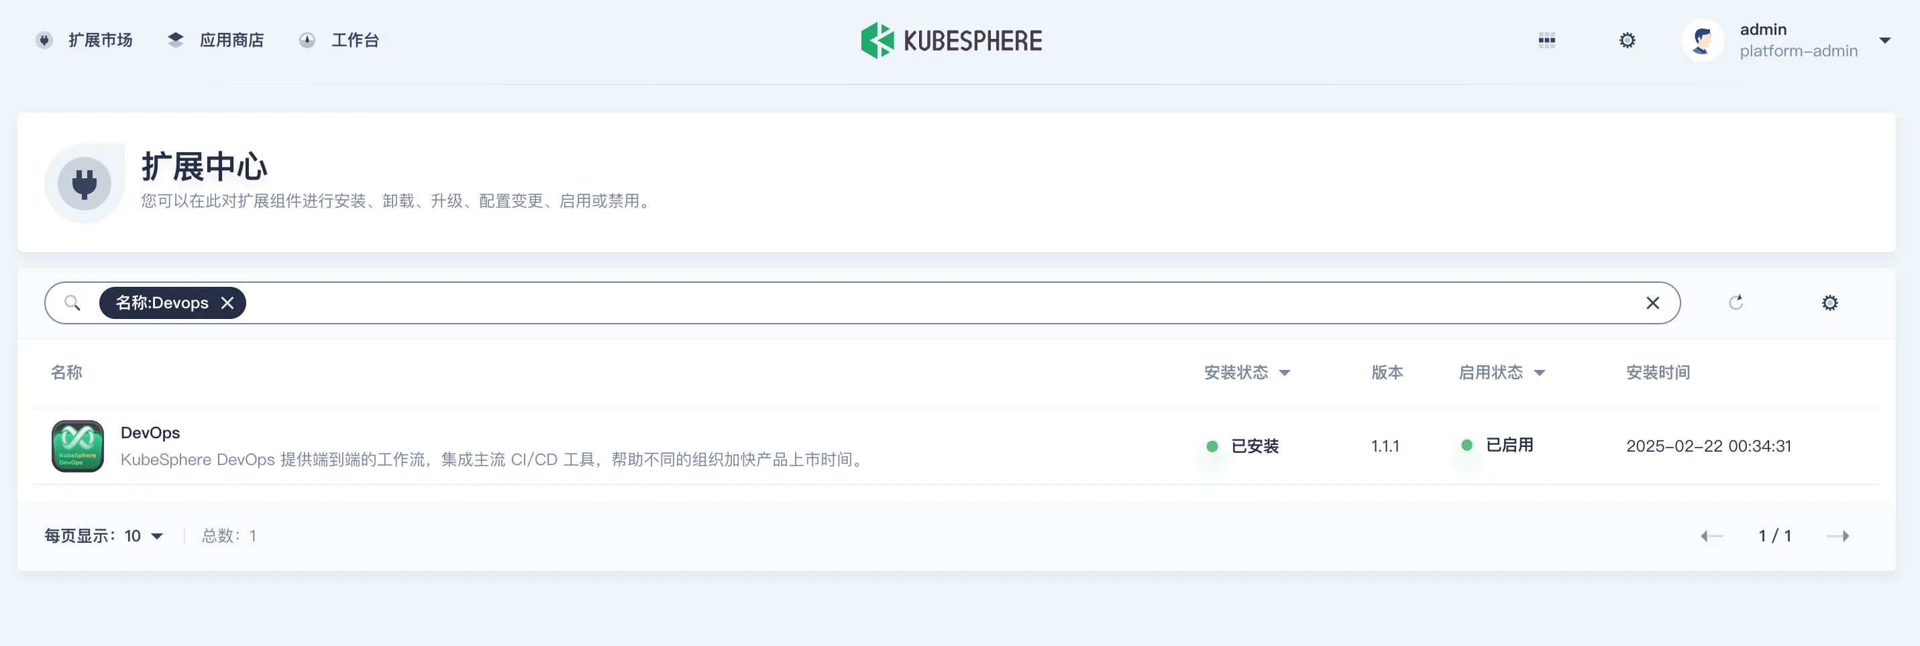This screenshot has width=1920, height=646.
Task: Go to the 应用商店 app store
Action: point(216,40)
